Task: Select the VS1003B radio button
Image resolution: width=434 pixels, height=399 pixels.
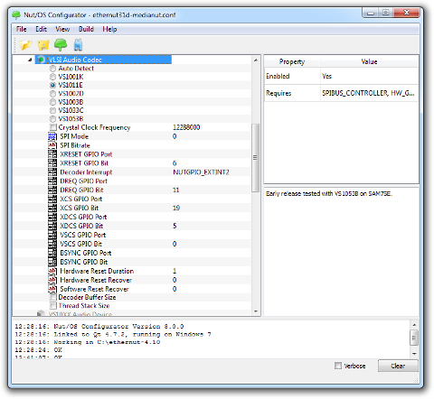Action: (52, 102)
